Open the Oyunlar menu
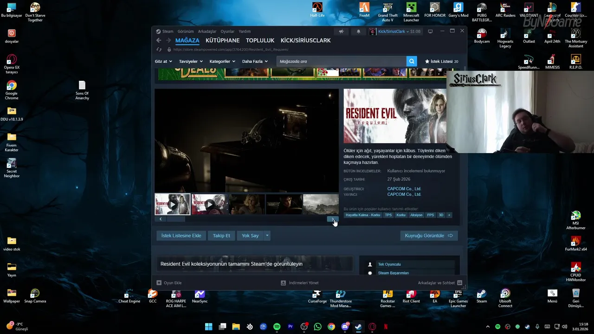This screenshot has width=594, height=334. 227,32
